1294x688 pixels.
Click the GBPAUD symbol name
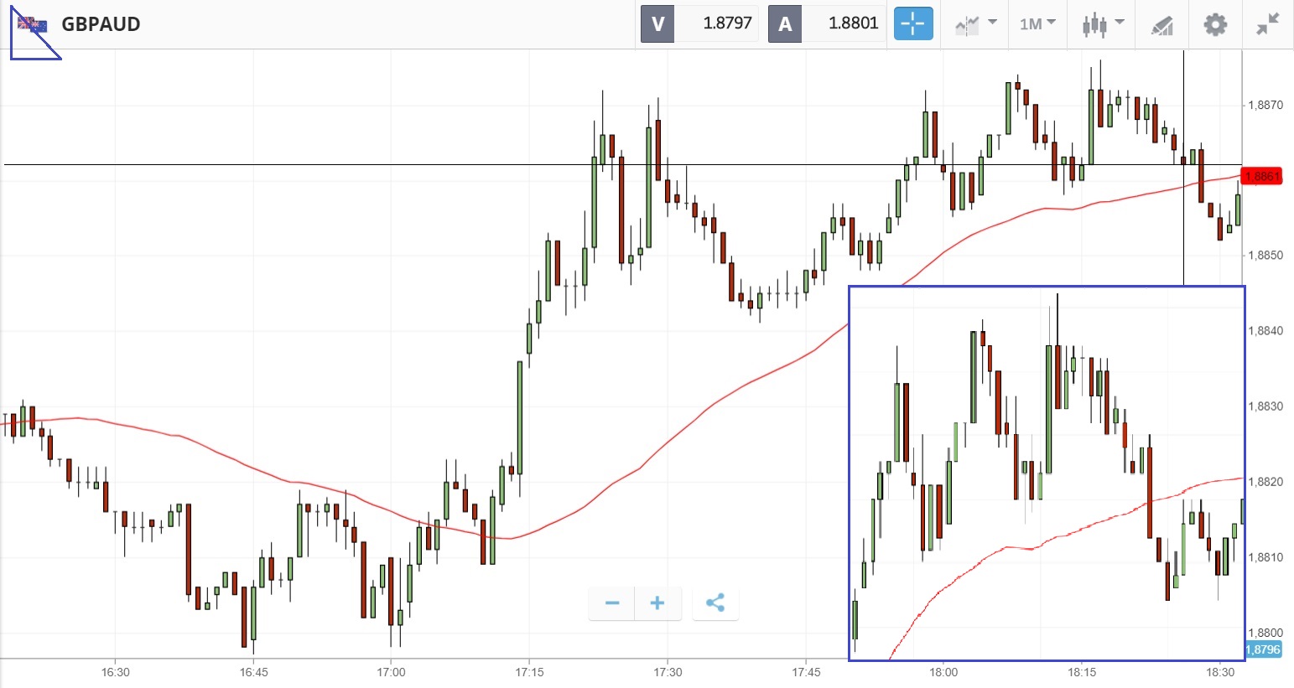pyautogui.click(x=101, y=23)
